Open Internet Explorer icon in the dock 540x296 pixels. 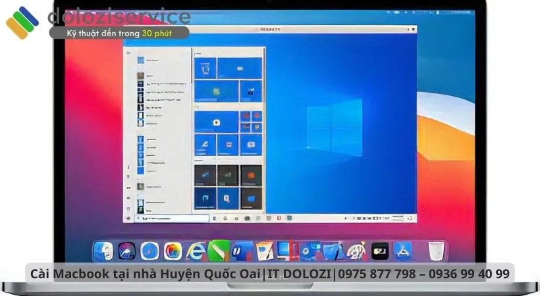point(196,251)
